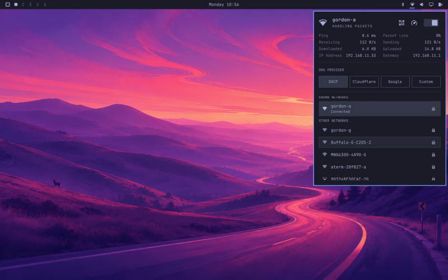
Task: Click lock icon on Buffalo-G-C205-2 row
Action: (433, 142)
